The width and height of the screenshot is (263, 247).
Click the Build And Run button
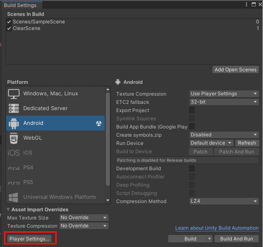pyautogui.click(x=237, y=239)
